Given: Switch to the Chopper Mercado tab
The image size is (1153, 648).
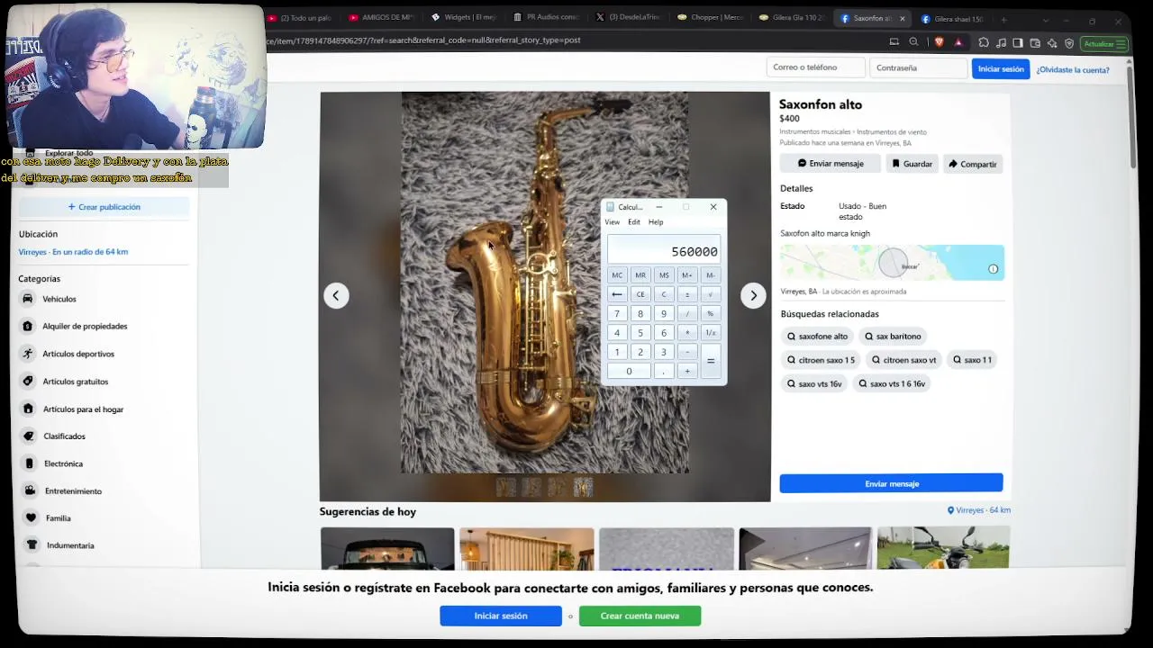Looking at the screenshot, I should 712,18.
